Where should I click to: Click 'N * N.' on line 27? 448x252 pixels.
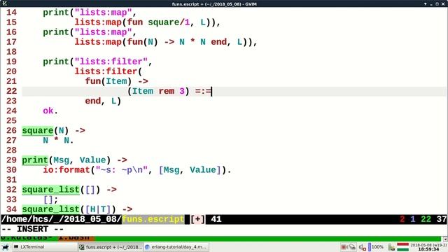pyautogui.click(x=58, y=141)
